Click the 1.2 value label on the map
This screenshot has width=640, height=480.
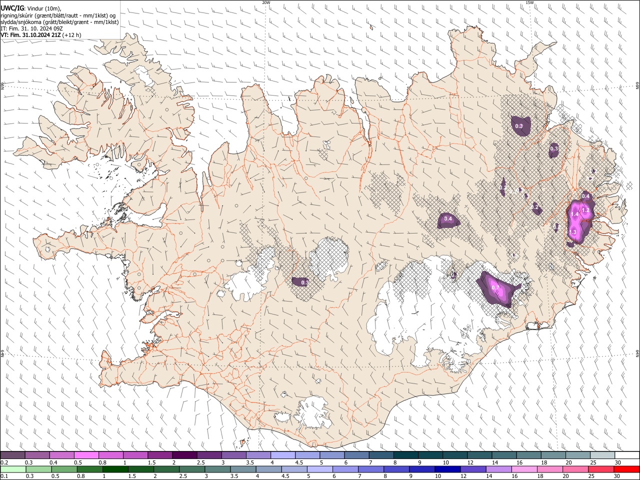[x=585, y=210]
